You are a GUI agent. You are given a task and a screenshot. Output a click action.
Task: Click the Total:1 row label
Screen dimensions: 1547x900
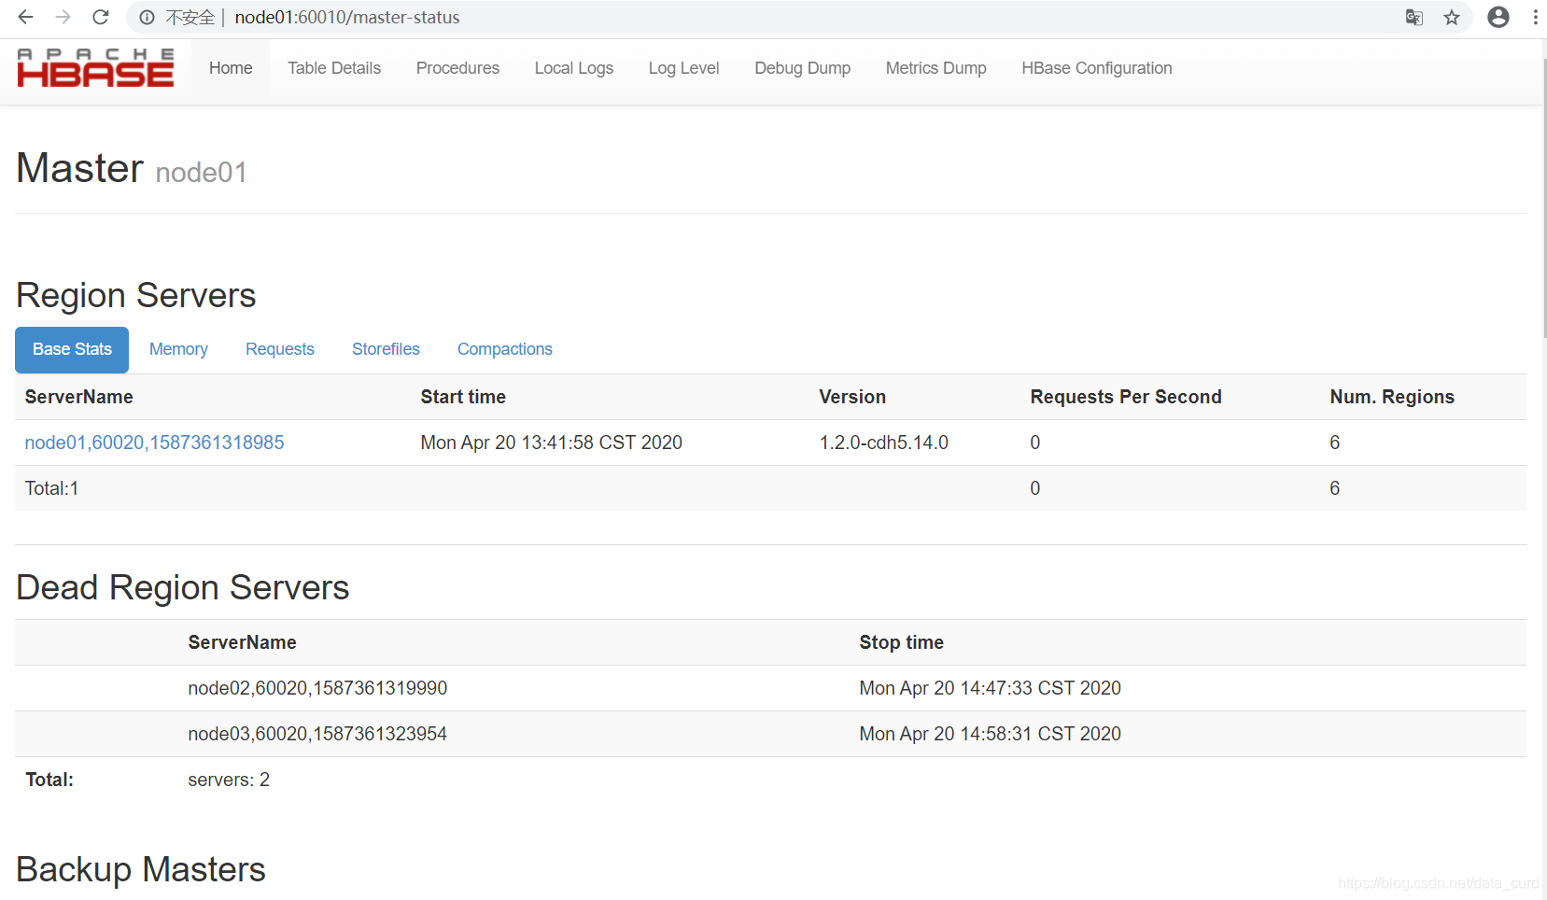coord(52,488)
